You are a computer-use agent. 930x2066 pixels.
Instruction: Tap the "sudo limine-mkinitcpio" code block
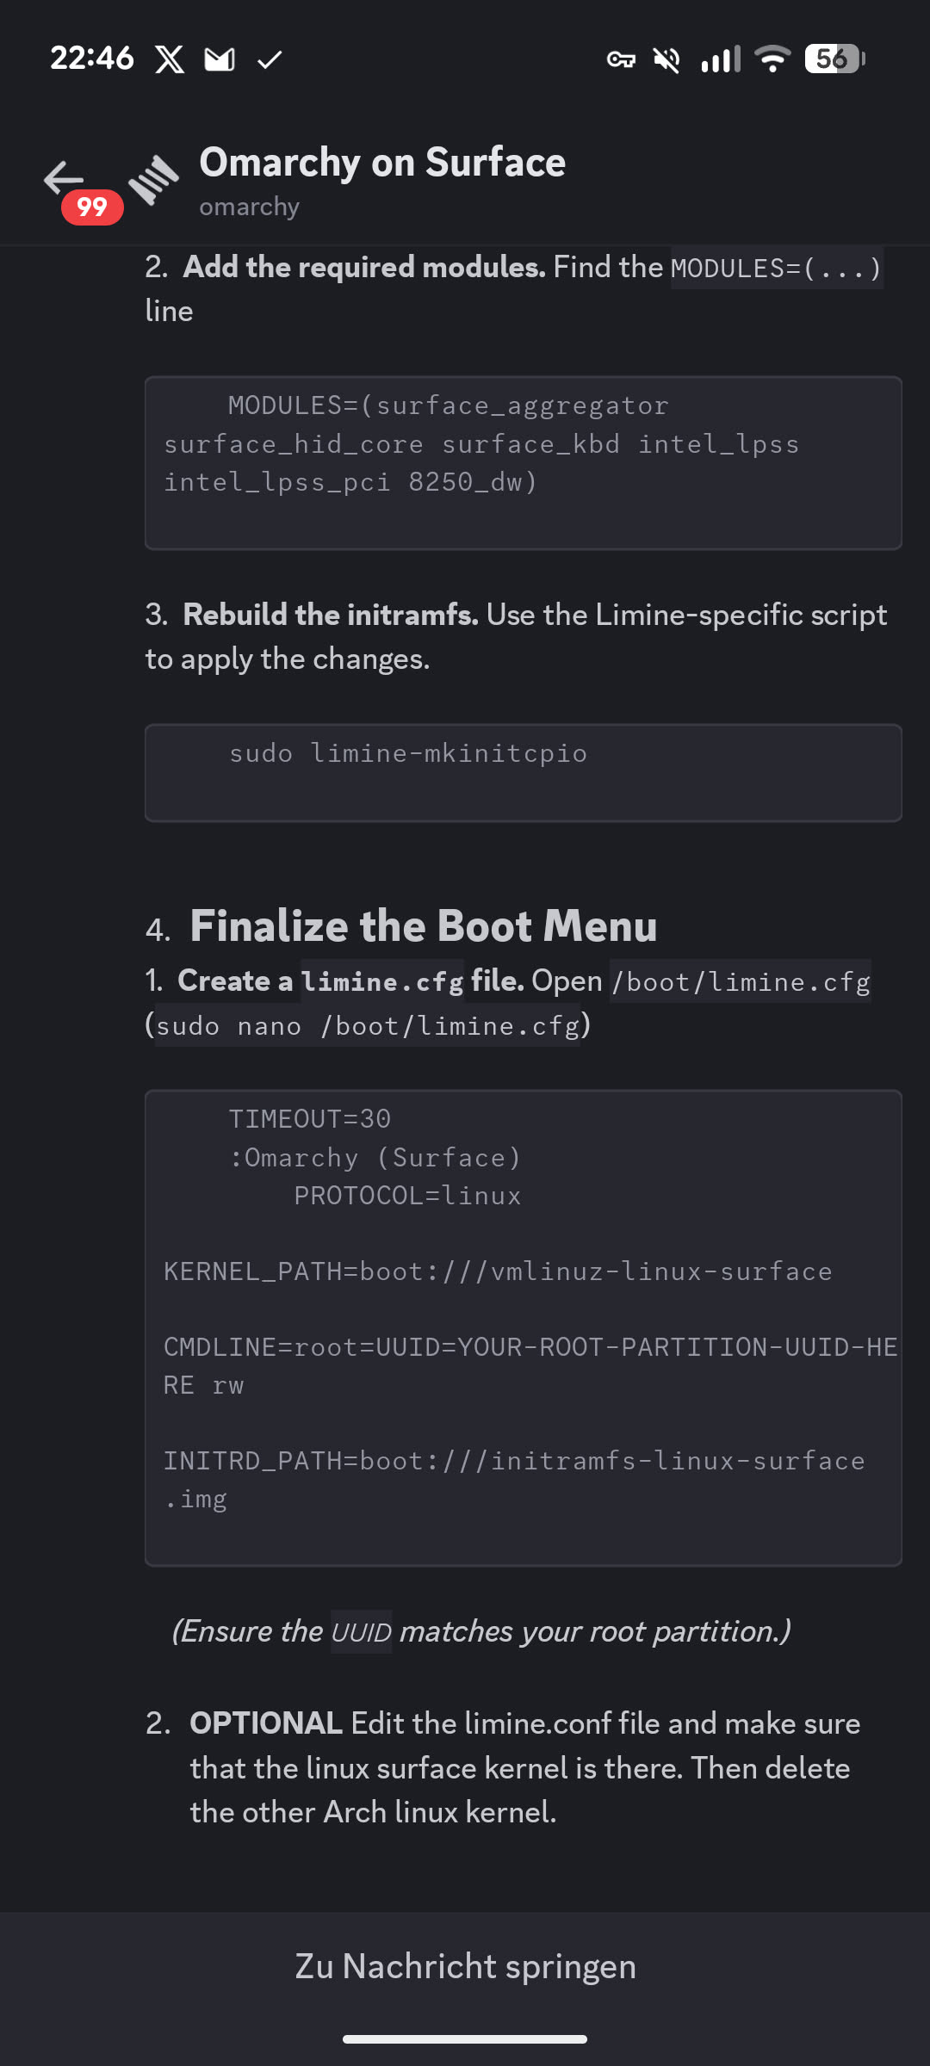coord(523,772)
